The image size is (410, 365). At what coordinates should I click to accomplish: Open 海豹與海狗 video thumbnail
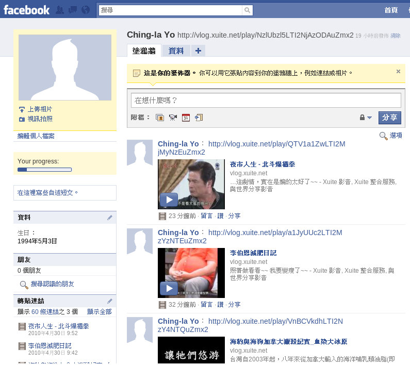191,350
